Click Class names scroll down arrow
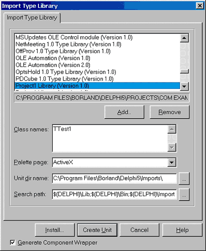The width and height of the screenshot is (206, 251). [172, 147]
